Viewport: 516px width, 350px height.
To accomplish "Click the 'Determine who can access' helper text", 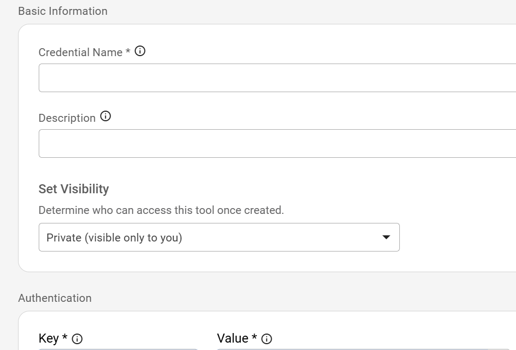I will click(x=161, y=210).
